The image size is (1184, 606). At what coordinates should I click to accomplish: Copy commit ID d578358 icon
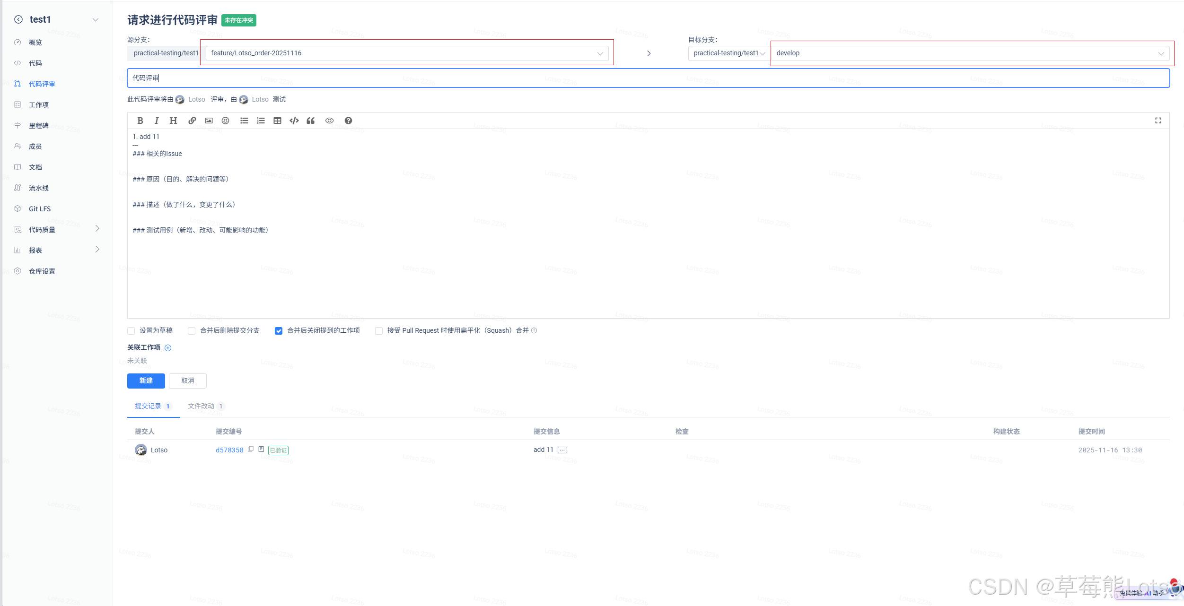[251, 450]
